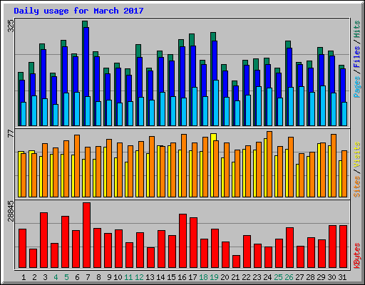Click the red KBytes bar for day 16
This screenshot has width=365, height=285.
182,241
